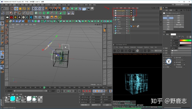Restart render in Live Viewer
The height and width of the screenshot is (109, 192).
tap(118, 51)
